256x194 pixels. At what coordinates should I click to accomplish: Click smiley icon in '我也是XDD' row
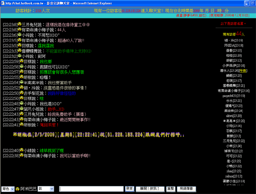(x=22, y=103)
